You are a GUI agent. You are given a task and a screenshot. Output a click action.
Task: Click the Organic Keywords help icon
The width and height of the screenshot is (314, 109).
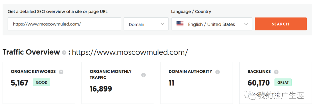(61, 72)
